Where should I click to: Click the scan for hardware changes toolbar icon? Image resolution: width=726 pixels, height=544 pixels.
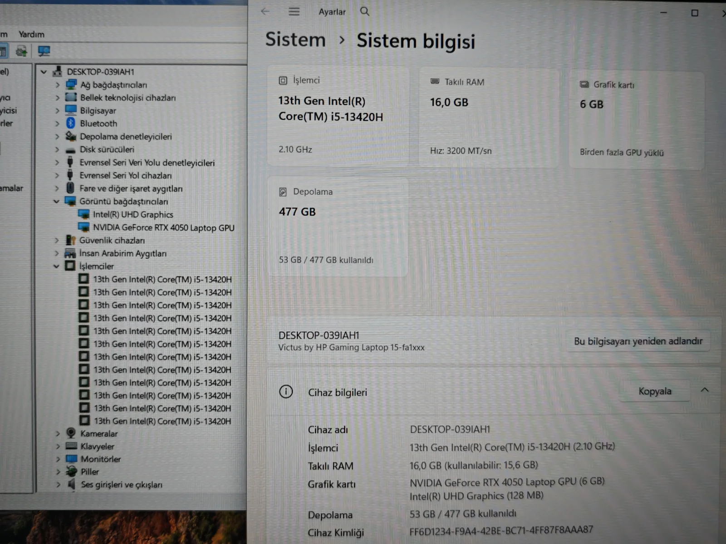click(x=21, y=51)
